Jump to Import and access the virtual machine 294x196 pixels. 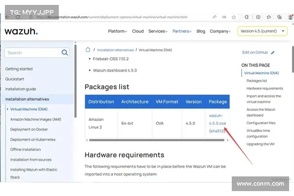[x=264, y=99]
